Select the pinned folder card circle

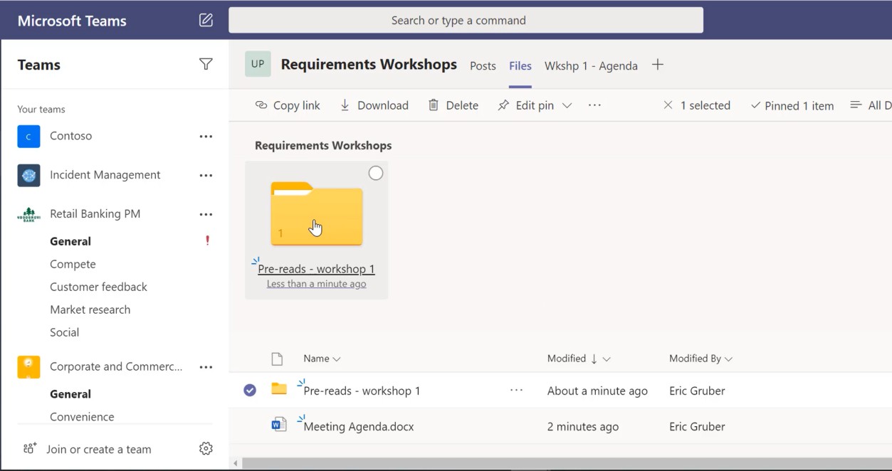point(376,173)
